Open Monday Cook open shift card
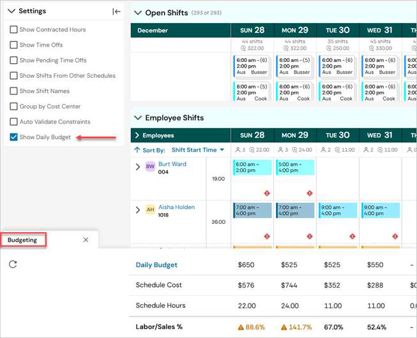This screenshot has height=338, width=417. click(294, 92)
